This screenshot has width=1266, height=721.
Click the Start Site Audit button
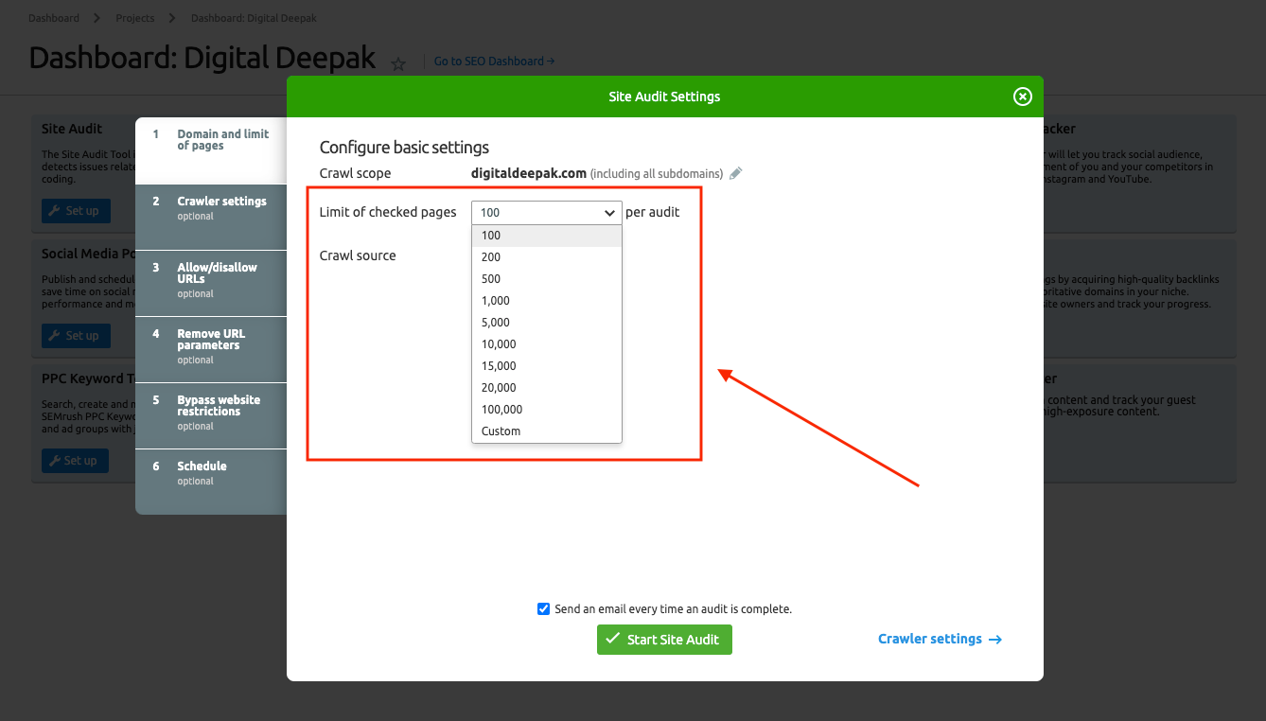click(x=663, y=639)
